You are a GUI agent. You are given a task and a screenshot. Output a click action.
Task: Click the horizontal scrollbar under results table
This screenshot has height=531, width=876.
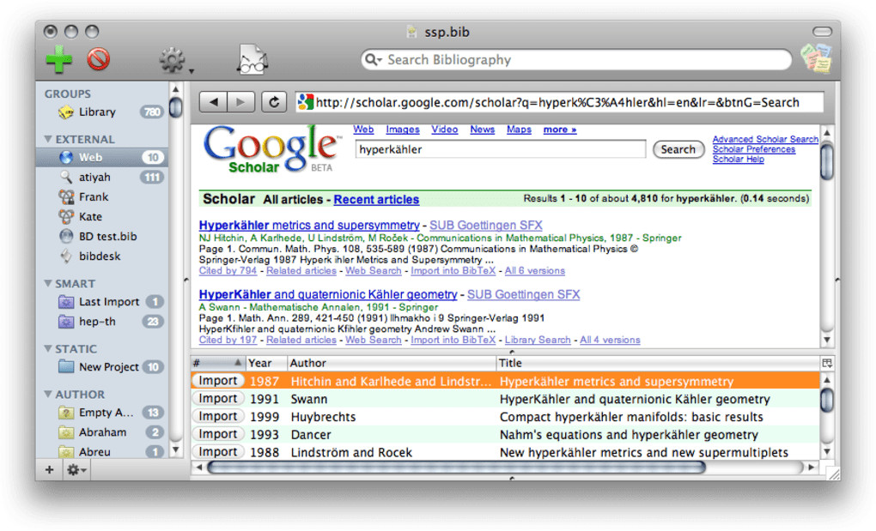[456, 468]
